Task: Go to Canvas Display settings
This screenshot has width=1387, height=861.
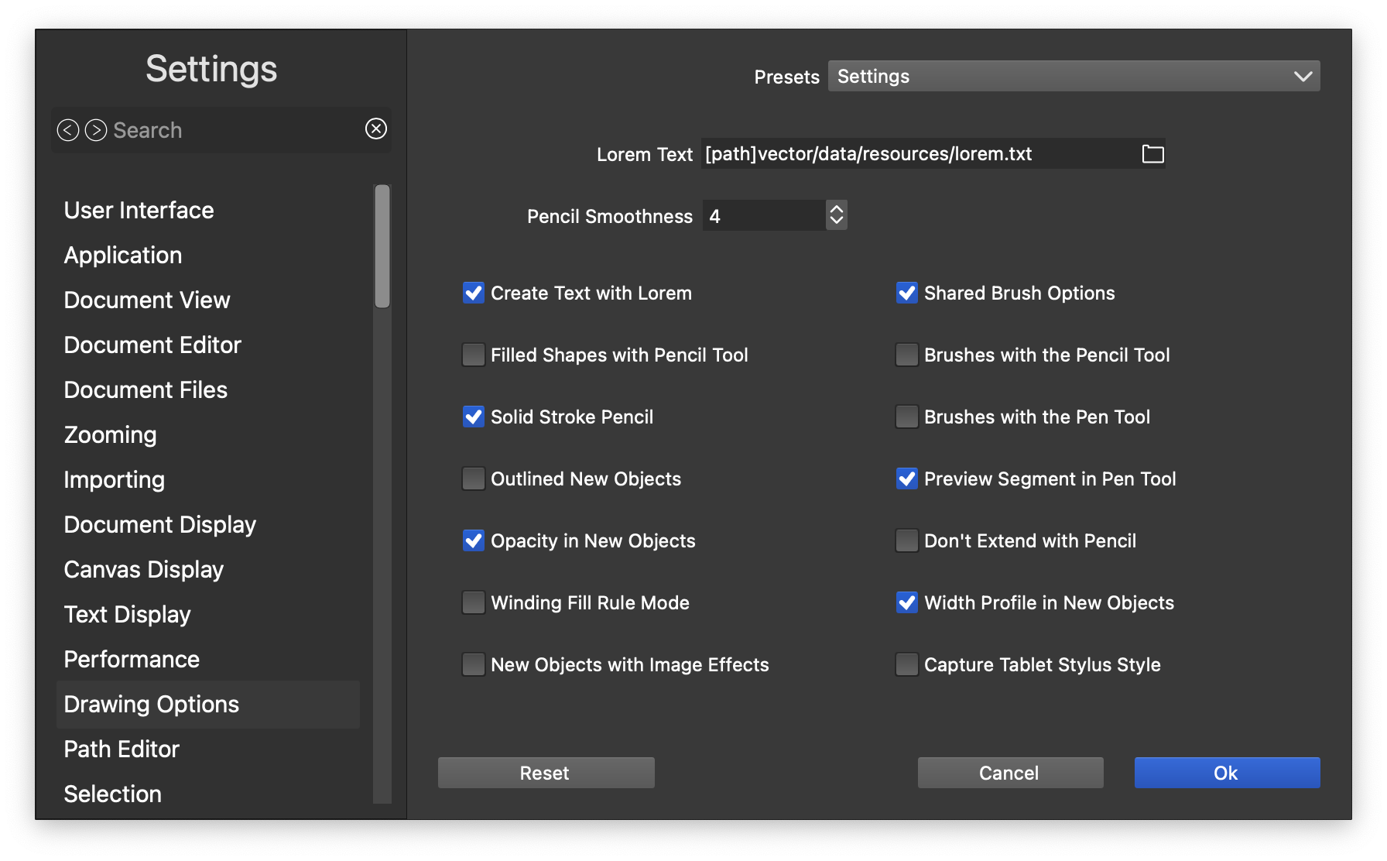Action: coord(143,570)
